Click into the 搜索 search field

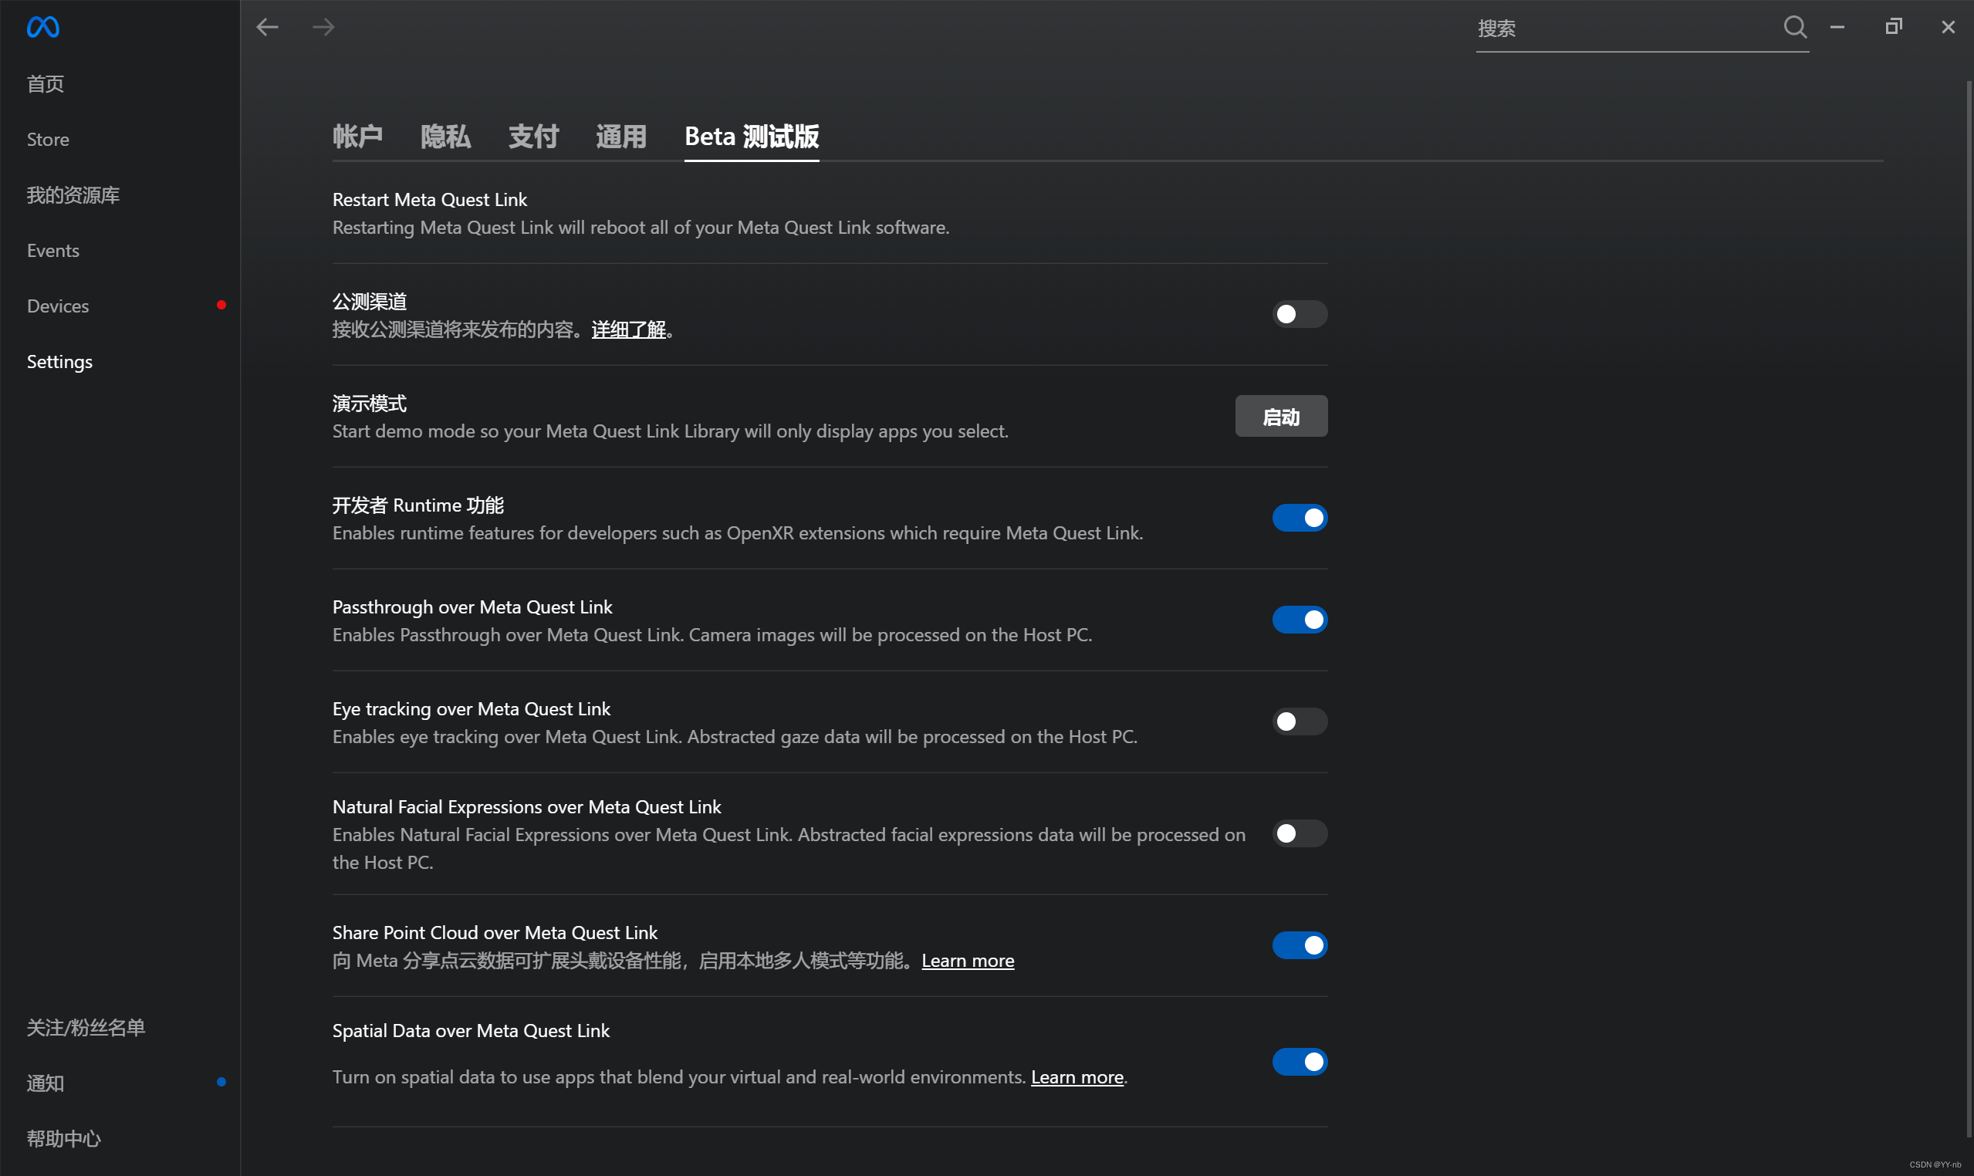(x=1617, y=29)
